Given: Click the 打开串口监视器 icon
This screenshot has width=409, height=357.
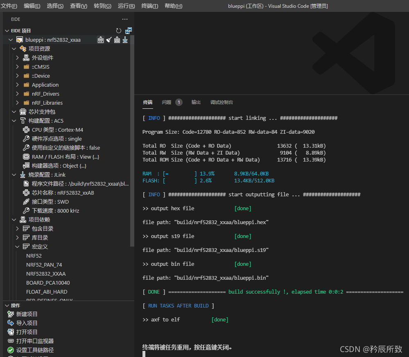Looking at the screenshot, I should coord(11,341).
